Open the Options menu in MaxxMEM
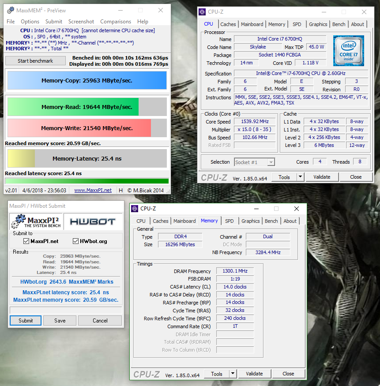 click(x=30, y=22)
